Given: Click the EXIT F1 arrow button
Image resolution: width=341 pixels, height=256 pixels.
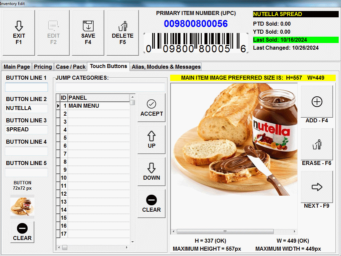Looking at the screenshot, I should 19,33.
